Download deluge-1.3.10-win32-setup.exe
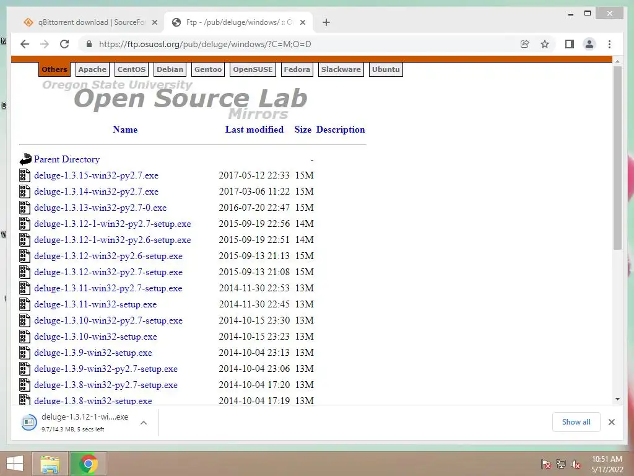 pyautogui.click(x=95, y=337)
